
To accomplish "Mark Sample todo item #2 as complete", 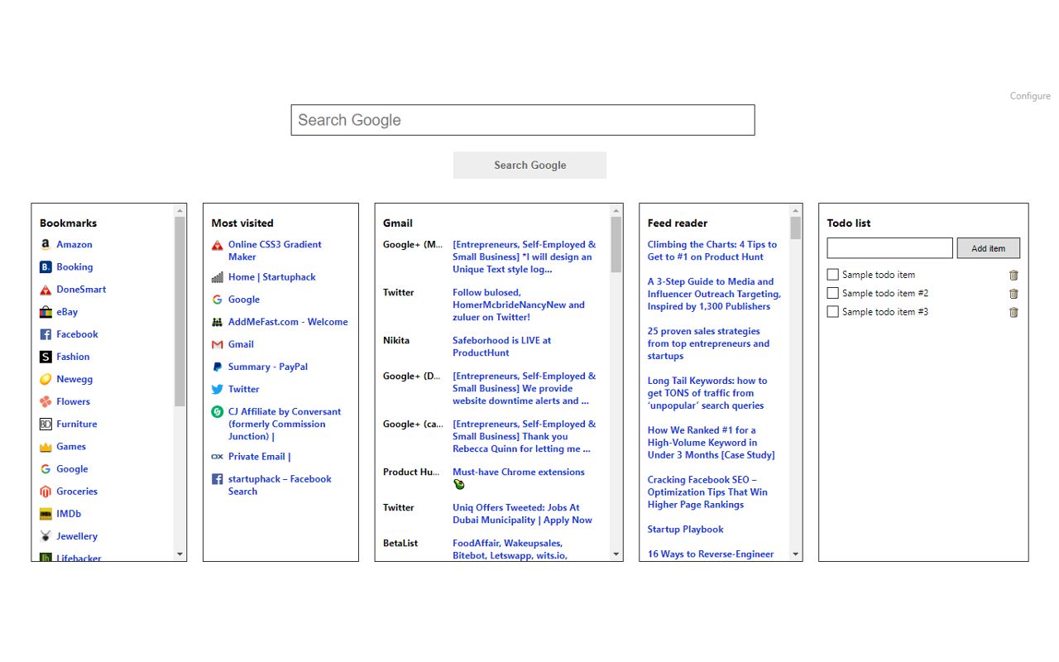I will 831,293.
